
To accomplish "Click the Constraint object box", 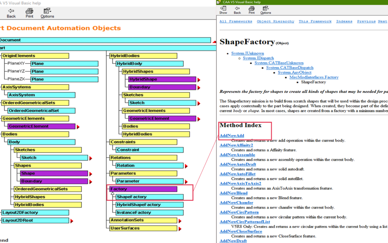I will click(150, 150).
